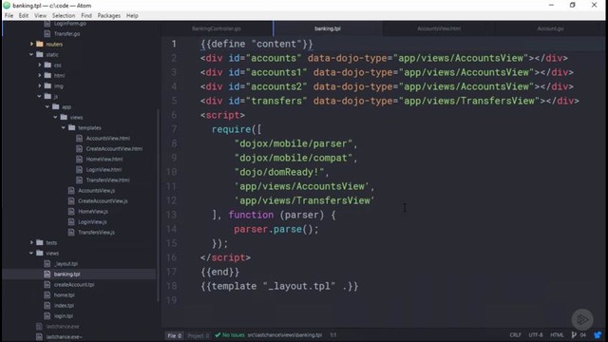
Task: Click file icon of createAccount.tpl
Action: [47, 285]
